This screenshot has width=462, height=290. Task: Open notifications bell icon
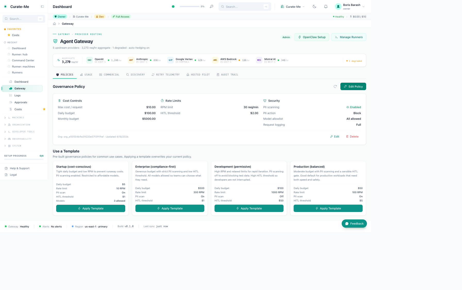326,7
